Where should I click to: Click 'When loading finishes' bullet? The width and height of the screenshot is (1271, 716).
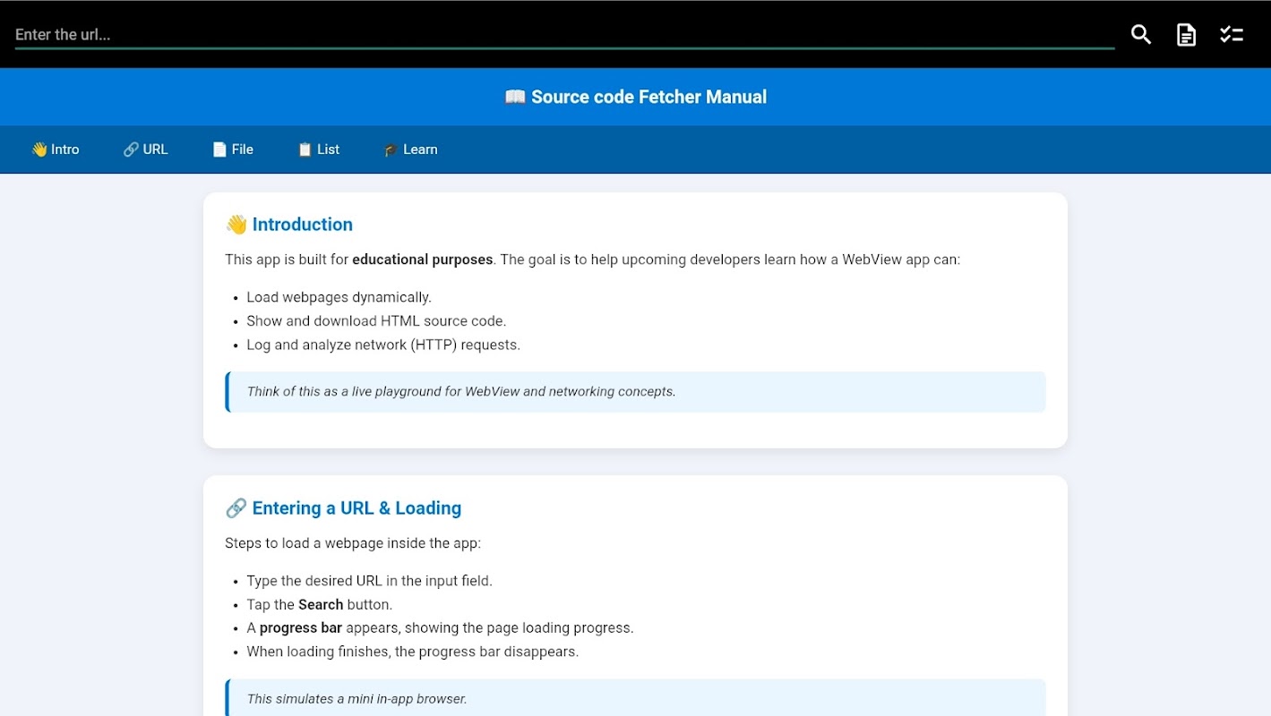pyautogui.click(x=413, y=652)
